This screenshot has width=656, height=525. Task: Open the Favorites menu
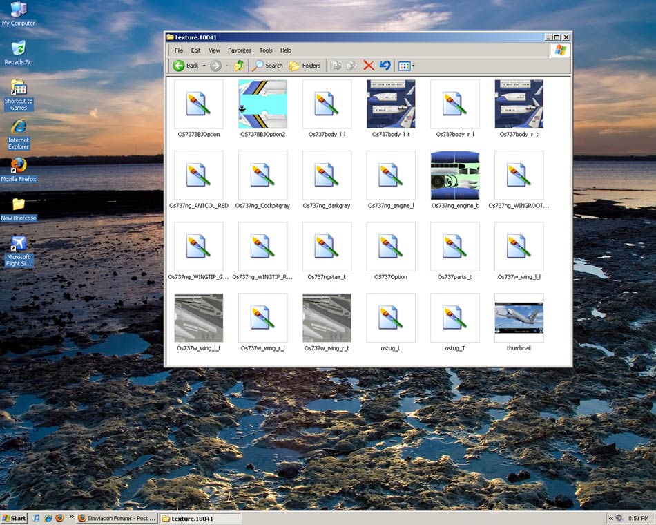click(240, 50)
